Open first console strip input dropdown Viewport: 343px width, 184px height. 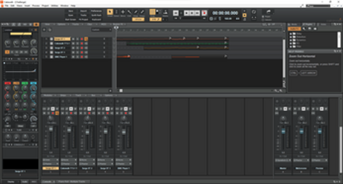click(x=51, y=160)
